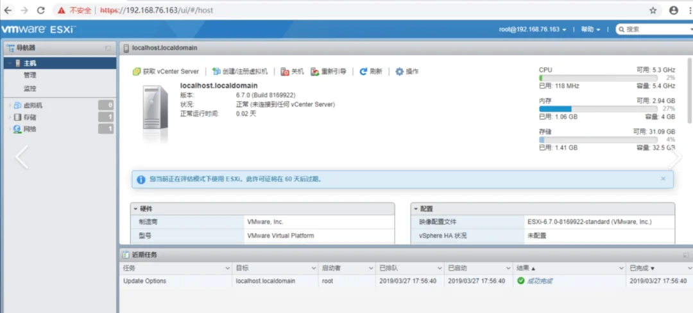
Task: Click the Host (主机) server icon
Action: click(x=18, y=63)
